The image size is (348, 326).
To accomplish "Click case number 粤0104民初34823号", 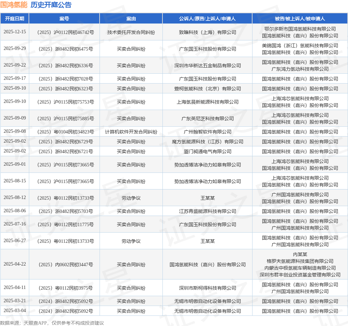I will (66, 132).
